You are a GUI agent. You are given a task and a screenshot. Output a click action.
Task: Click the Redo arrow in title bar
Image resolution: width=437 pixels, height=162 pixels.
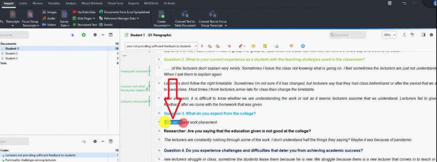[414, 3]
